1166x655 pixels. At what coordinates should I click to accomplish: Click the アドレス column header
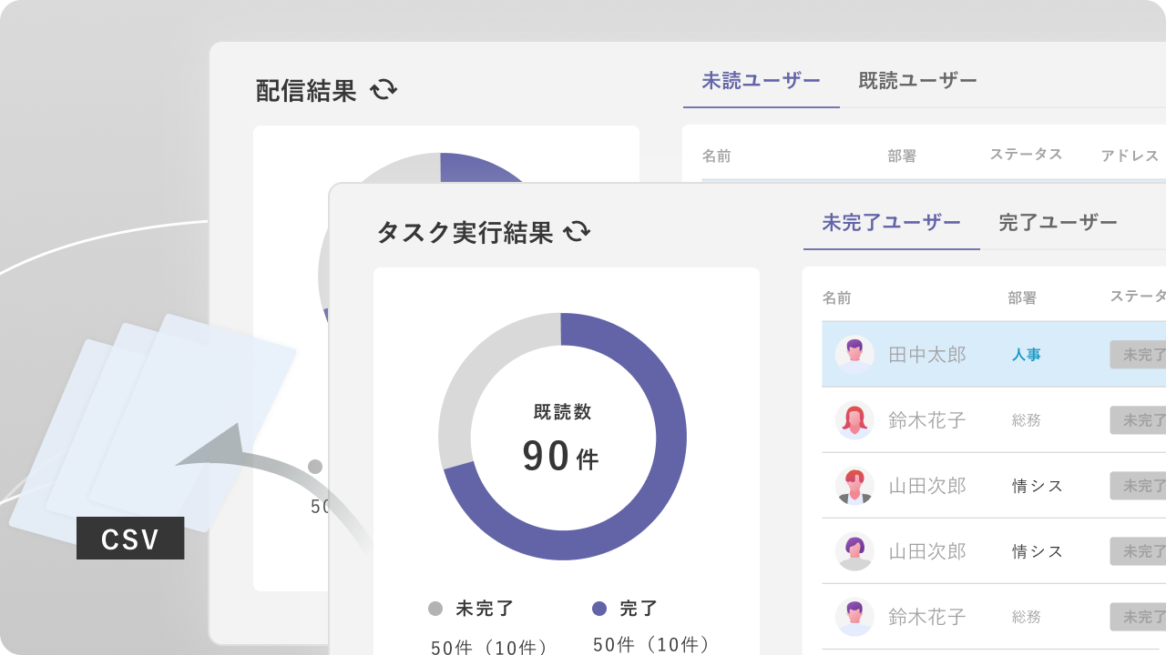(1130, 156)
